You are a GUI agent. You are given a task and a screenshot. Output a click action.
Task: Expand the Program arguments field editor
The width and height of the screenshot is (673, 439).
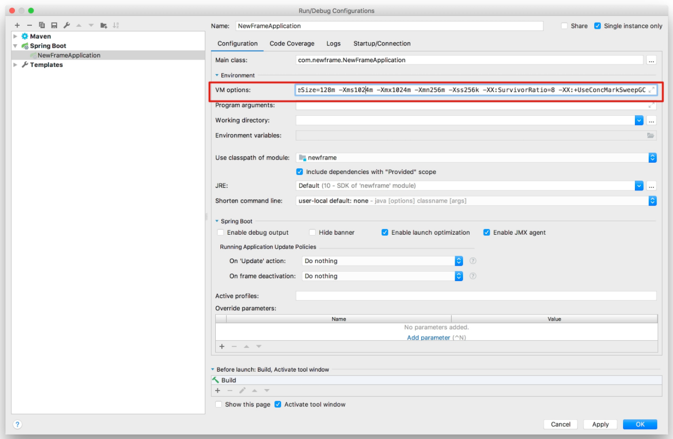click(651, 105)
